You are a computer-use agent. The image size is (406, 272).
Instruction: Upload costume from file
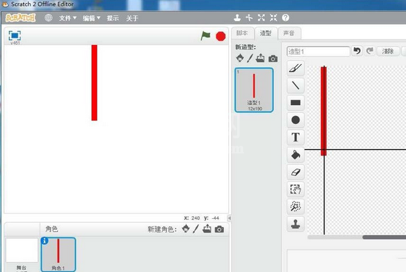click(260, 58)
